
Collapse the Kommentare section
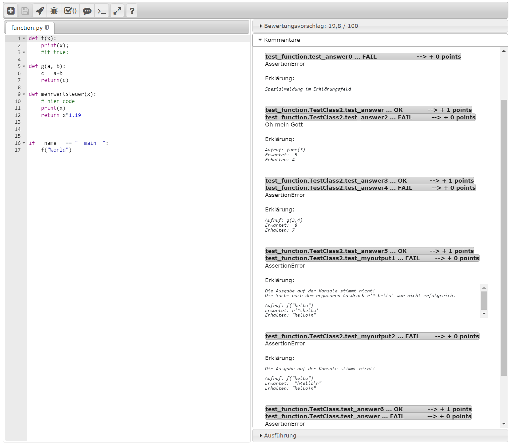click(x=282, y=40)
